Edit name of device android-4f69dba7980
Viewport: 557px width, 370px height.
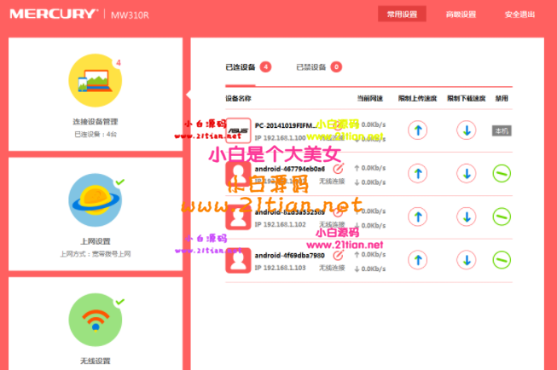338,255
